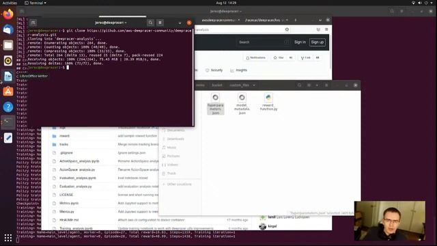437x246 pixels.
Task: Bookmark this page with the star icon
Action: [287, 29]
